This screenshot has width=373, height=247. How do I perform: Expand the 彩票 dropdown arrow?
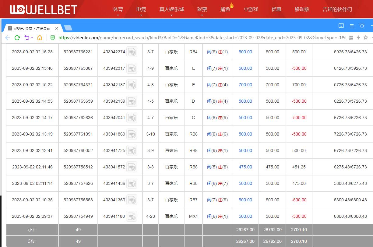click(202, 15)
